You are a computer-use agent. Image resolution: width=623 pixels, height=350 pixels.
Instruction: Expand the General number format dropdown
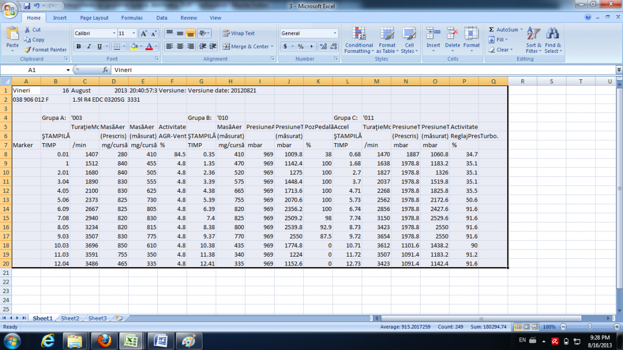335,33
